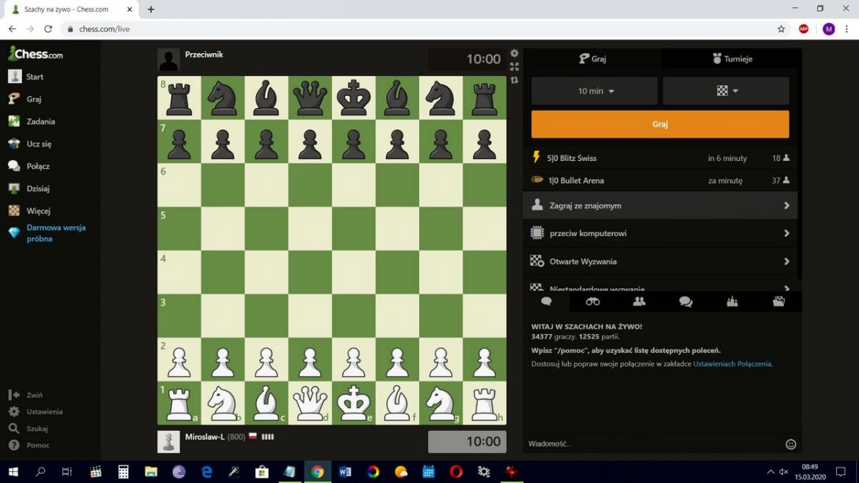Image resolution: width=859 pixels, height=483 pixels.
Task: Pick an emoji with the smiley icon
Action: pyautogui.click(x=791, y=444)
